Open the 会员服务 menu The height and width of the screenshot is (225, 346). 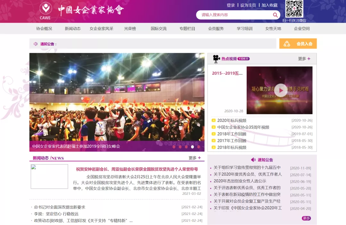coord(216,29)
